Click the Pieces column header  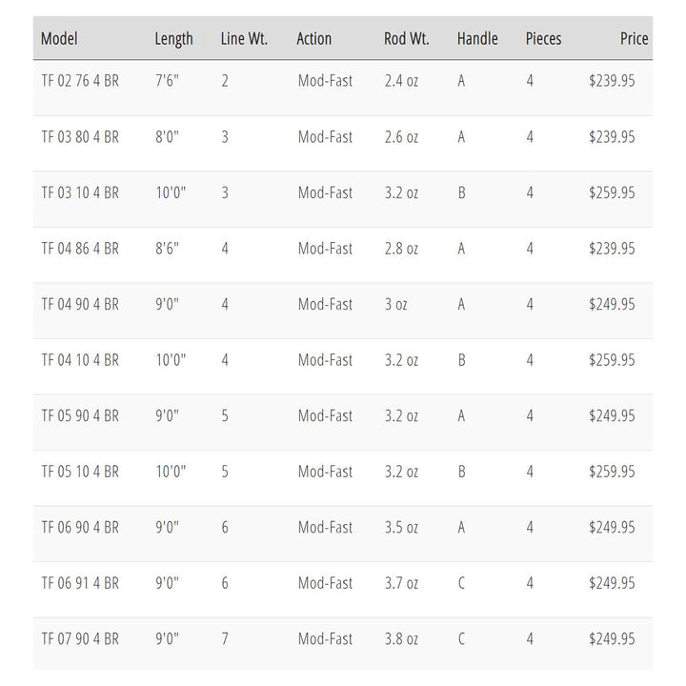(x=543, y=39)
